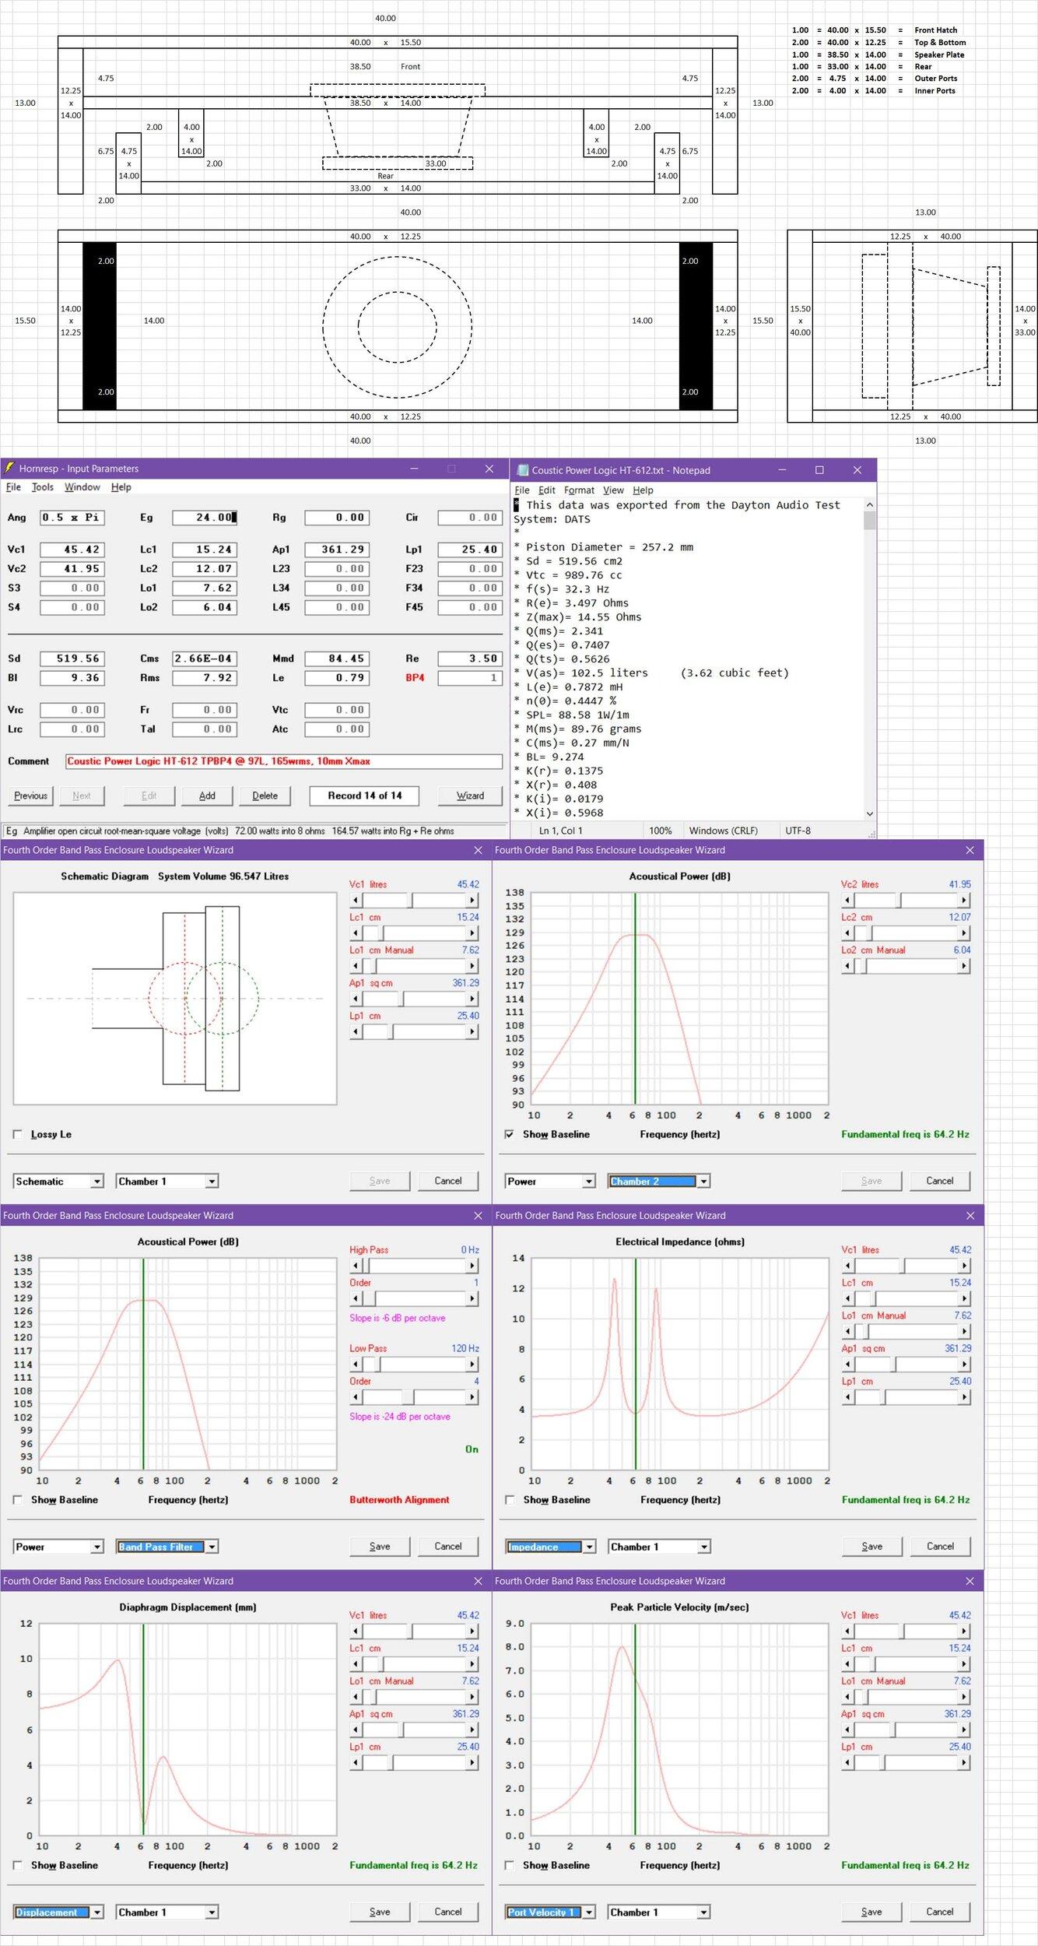The width and height of the screenshot is (1038, 1946).
Task: Click right arrow of Vc2 litres slider
Action: coord(964,900)
